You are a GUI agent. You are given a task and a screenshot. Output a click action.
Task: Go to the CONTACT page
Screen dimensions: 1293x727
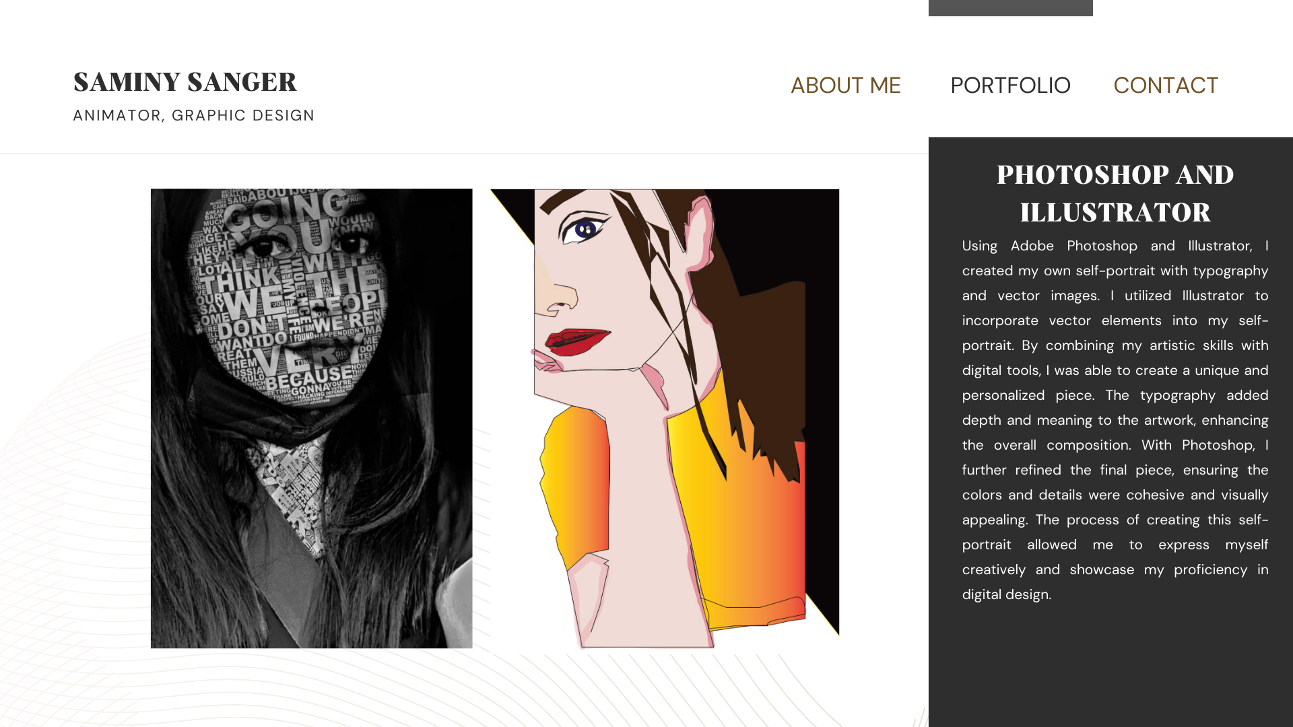pos(1166,85)
